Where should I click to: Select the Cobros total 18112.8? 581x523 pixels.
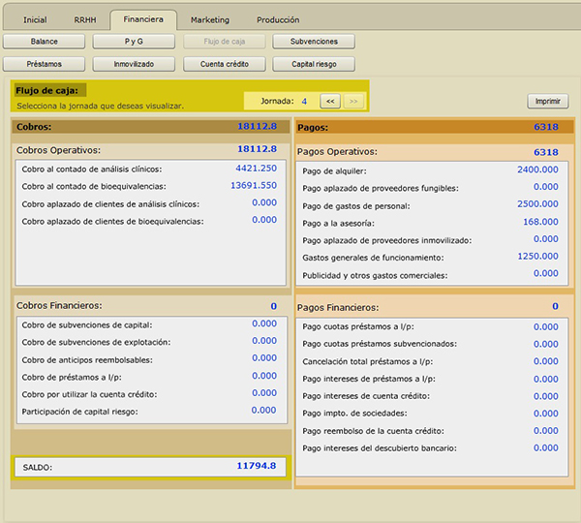(258, 127)
